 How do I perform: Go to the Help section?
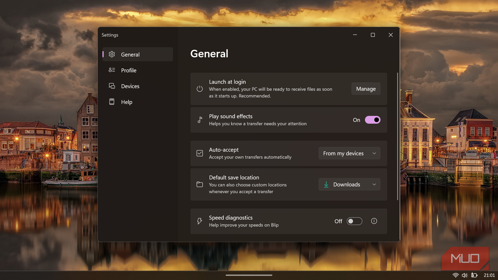coord(138,102)
